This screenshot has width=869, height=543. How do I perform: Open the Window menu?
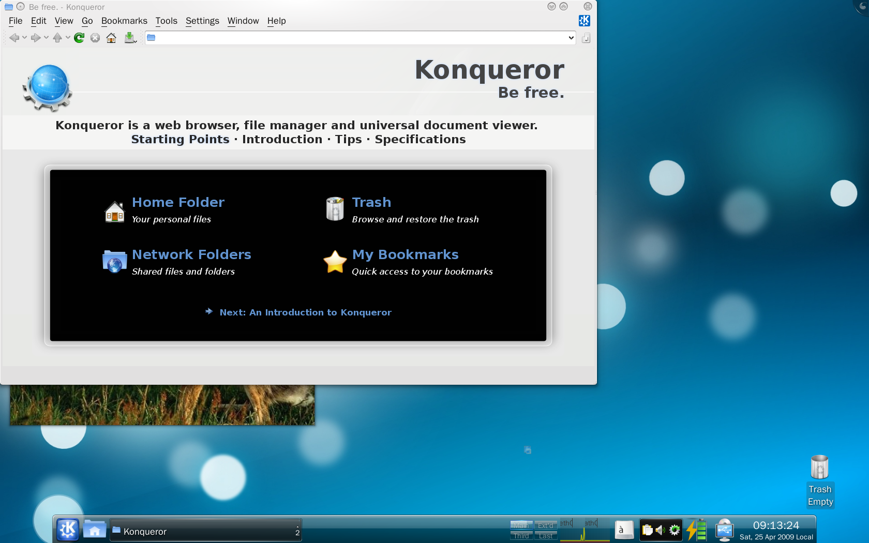(x=243, y=21)
